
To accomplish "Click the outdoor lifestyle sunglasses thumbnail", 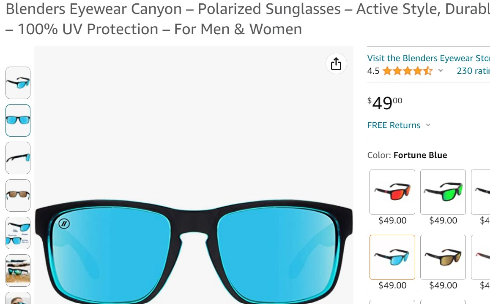I will [18, 270].
